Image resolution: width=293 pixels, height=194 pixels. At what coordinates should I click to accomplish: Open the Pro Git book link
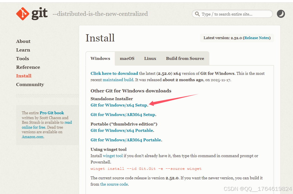point(52,113)
